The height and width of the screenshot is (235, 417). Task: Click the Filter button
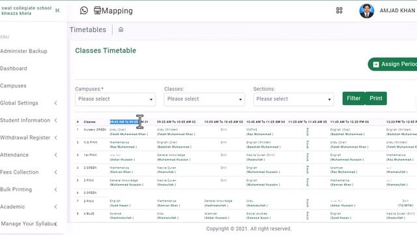click(x=354, y=99)
